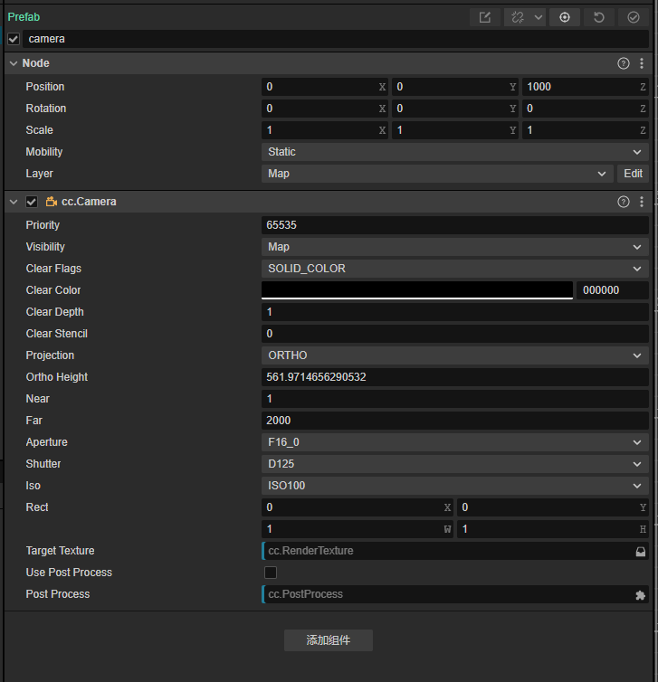Click the Post Process component picker icon
This screenshot has width=658, height=682.
pyautogui.click(x=640, y=595)
